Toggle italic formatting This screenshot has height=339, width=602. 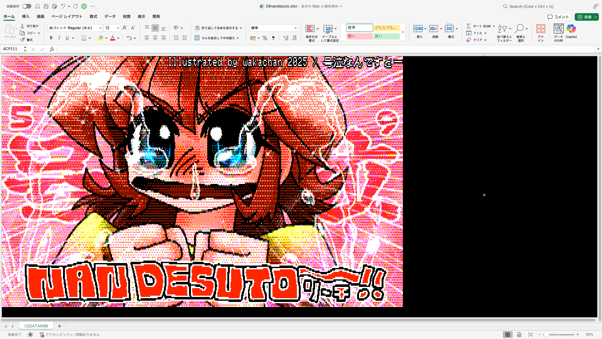tap(59, 38)
